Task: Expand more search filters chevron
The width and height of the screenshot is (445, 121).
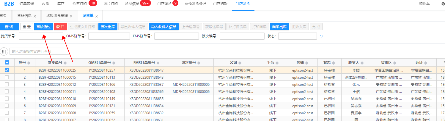Action: 322,36
